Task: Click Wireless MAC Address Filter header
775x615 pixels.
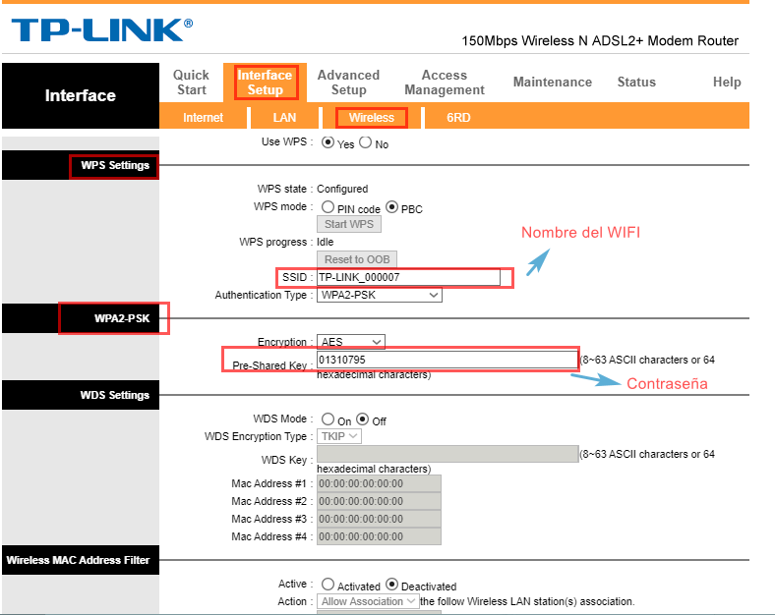Action: tap(78, 560)
